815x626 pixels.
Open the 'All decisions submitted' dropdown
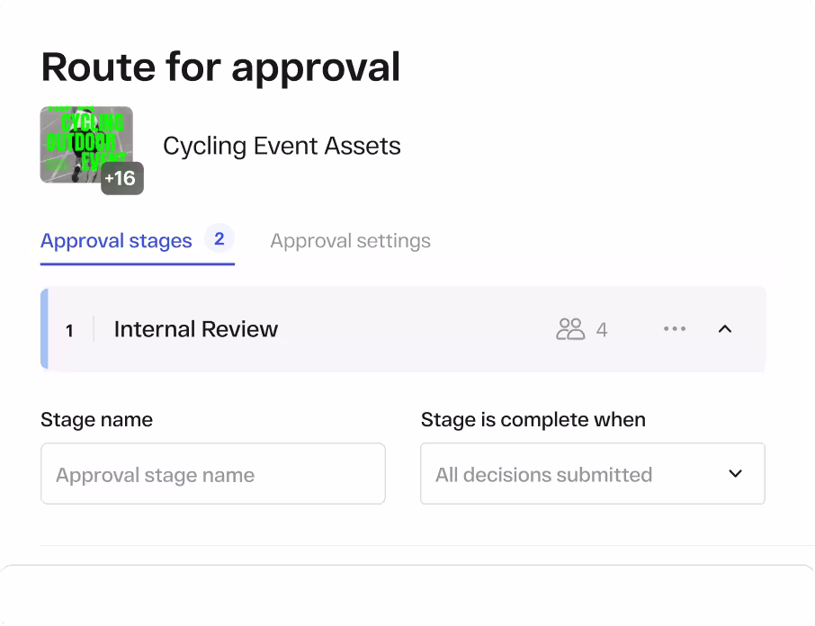click(x=592, y=474)
